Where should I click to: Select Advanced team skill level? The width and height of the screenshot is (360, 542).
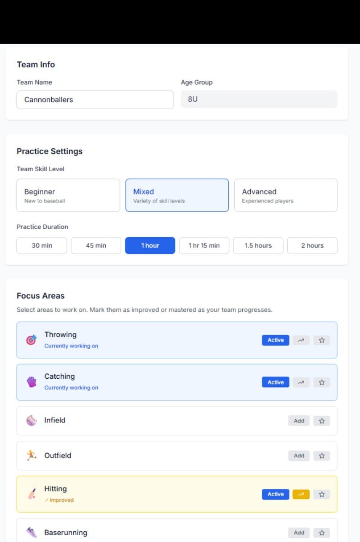286,195
